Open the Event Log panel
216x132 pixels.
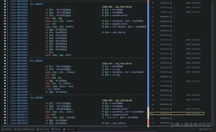pos(206,129)
